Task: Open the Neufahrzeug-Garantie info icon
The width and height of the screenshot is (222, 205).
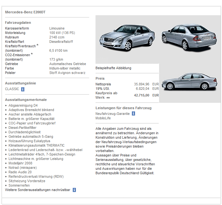Action: [x=133, y=114]
